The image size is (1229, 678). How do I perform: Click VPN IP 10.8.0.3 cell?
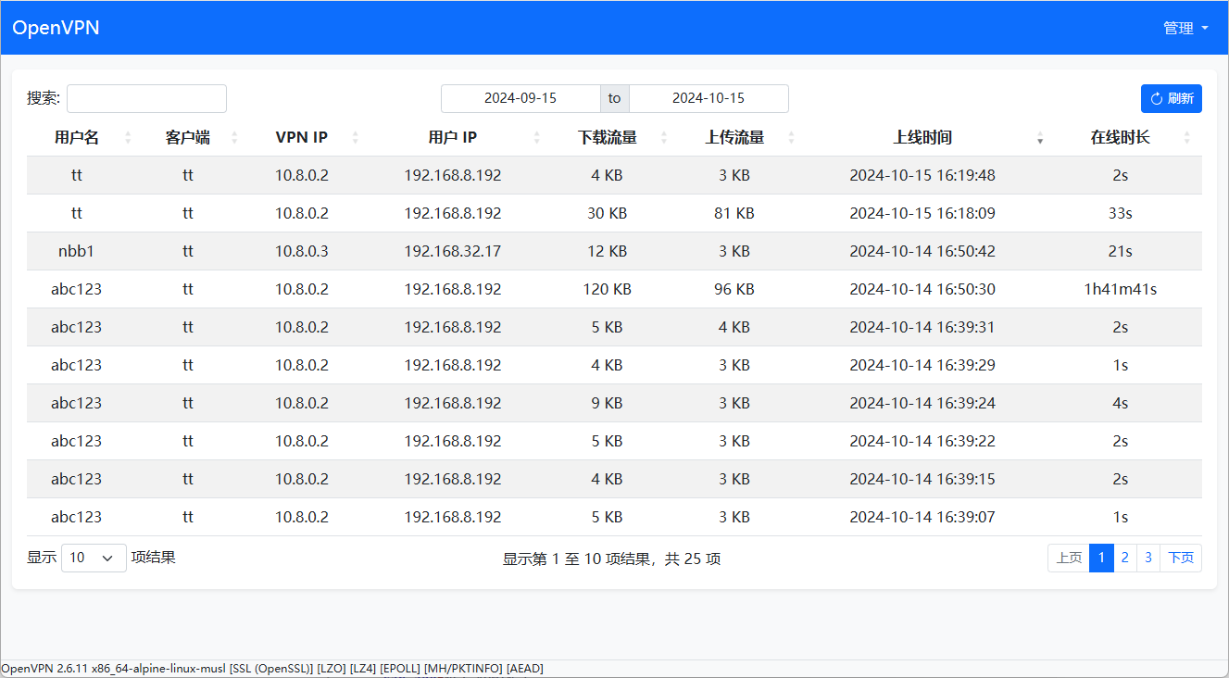pyautogui.click(x=302, y=251)
